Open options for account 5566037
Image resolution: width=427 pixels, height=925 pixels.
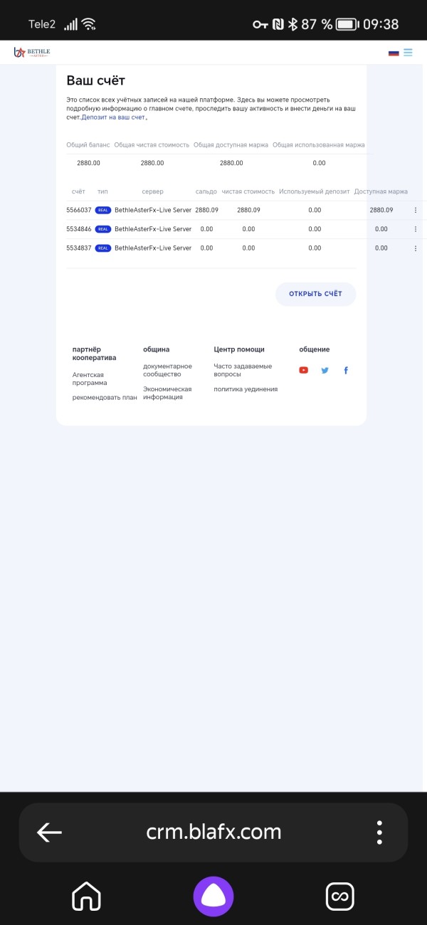[416, 210]
